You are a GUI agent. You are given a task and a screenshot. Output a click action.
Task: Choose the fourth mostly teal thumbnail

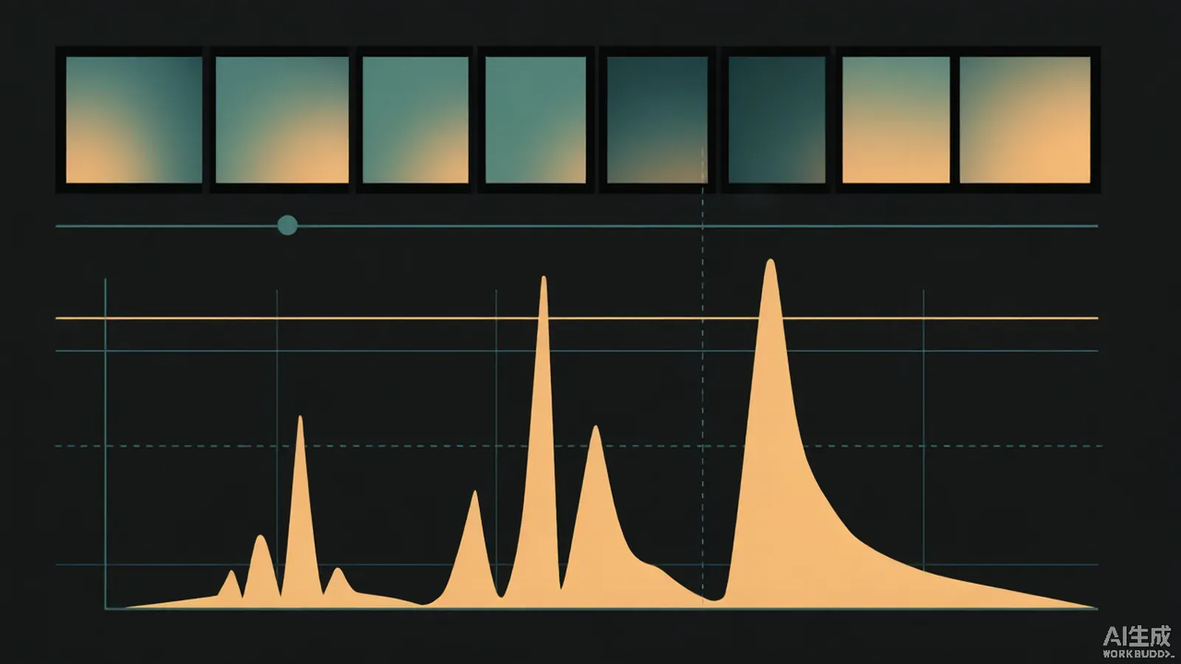[536, 120]
